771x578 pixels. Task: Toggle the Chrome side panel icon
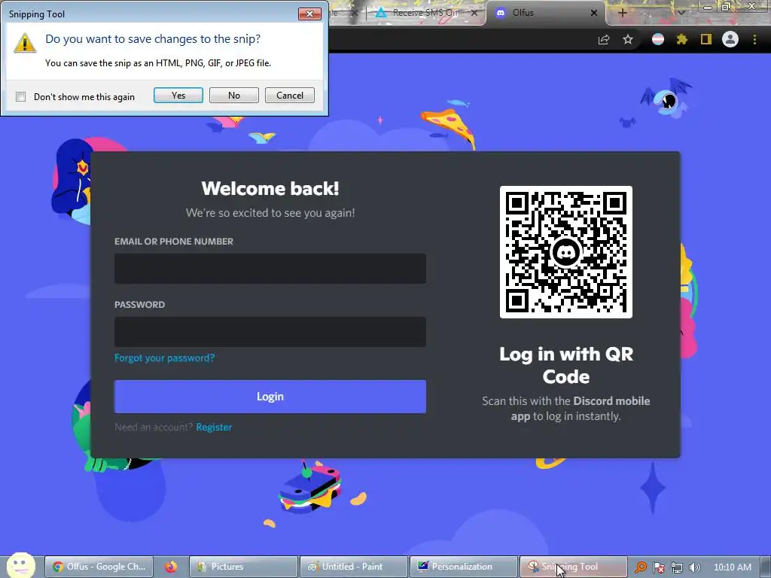[706, 39]
